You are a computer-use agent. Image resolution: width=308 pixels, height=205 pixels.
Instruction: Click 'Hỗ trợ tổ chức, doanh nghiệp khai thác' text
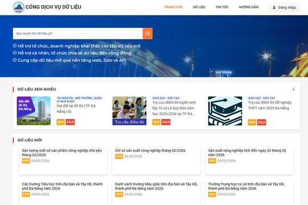tap(79, 46)
